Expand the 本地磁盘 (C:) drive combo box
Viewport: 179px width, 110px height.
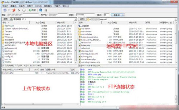75,19
